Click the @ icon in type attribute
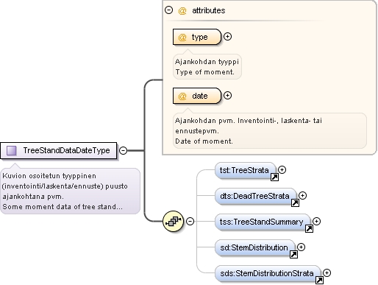This screenshot has width=378, height=285. 182,38
